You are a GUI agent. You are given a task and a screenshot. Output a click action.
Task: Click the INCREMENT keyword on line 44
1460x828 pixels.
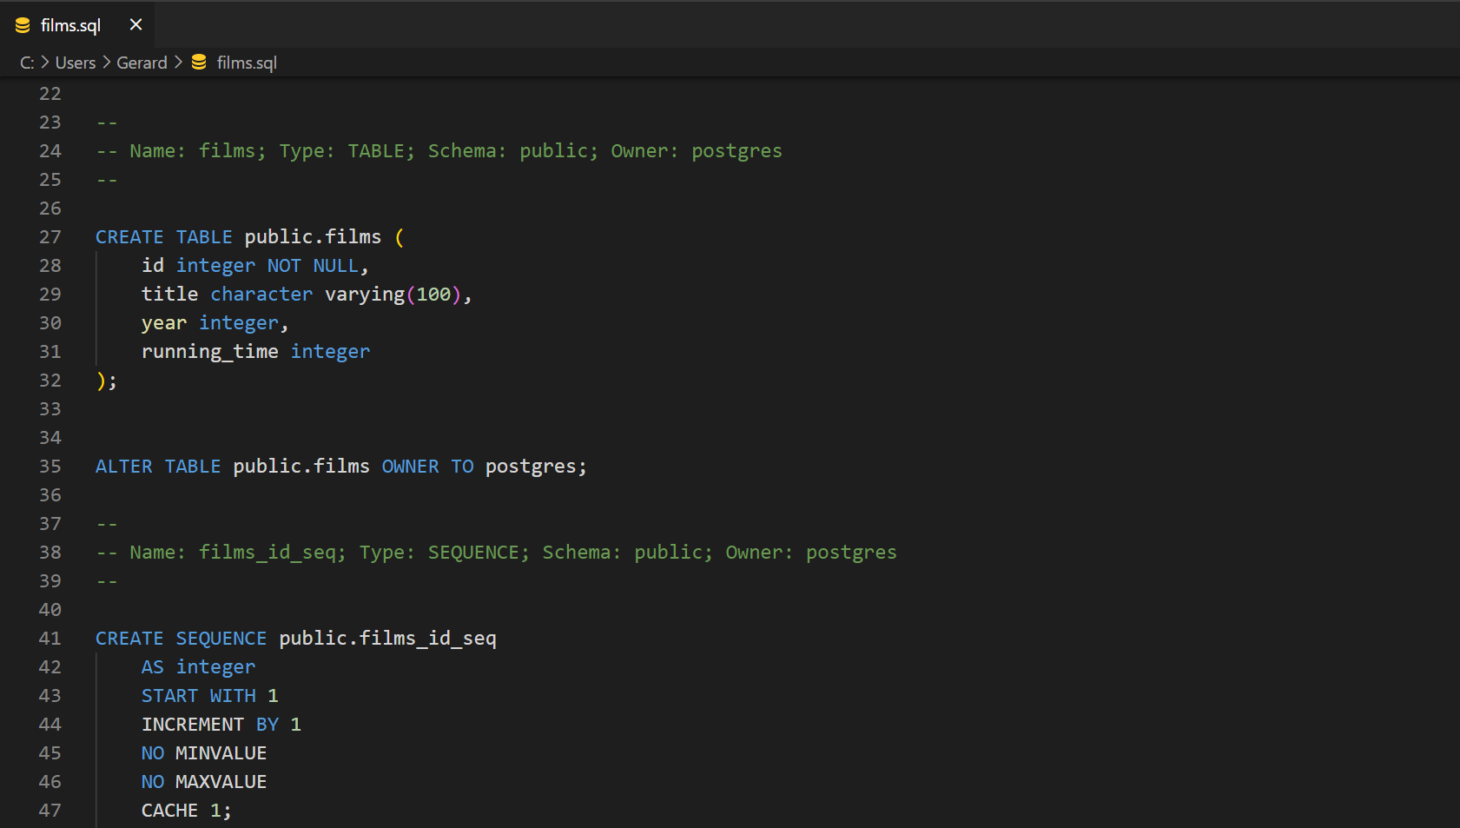point(192,725)
